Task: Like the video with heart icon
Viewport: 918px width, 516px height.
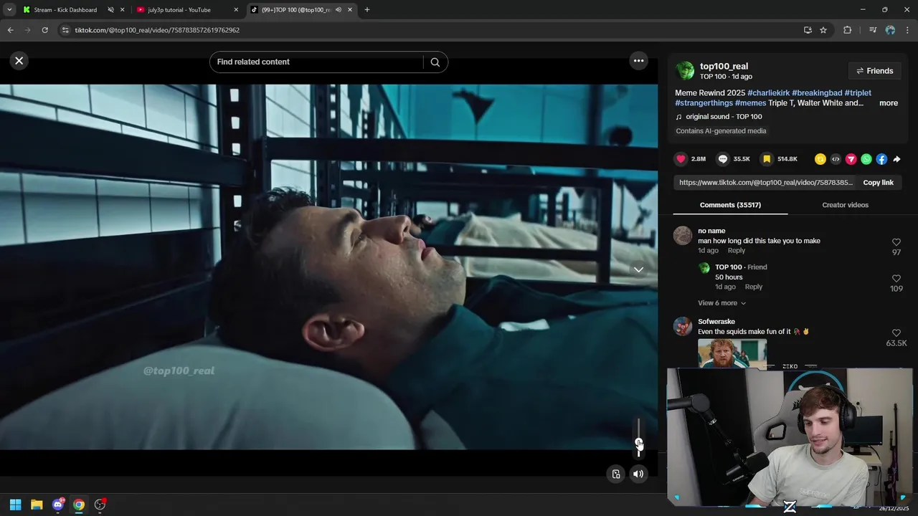Action: pyautogui.click(x=681, y=159)
